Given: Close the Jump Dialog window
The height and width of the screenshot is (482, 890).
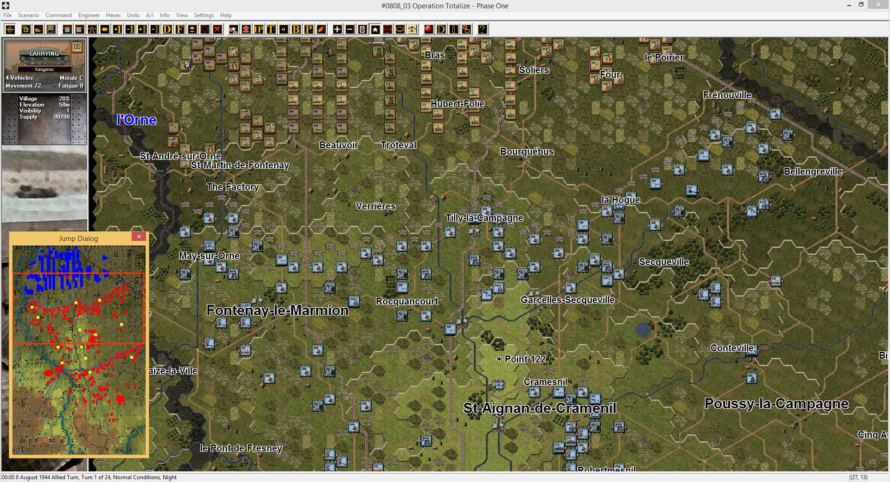Looking at the screenshot, I should [139, 237].
